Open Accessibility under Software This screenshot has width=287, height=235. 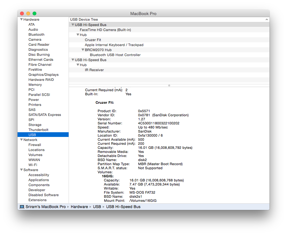click(39, 175)
